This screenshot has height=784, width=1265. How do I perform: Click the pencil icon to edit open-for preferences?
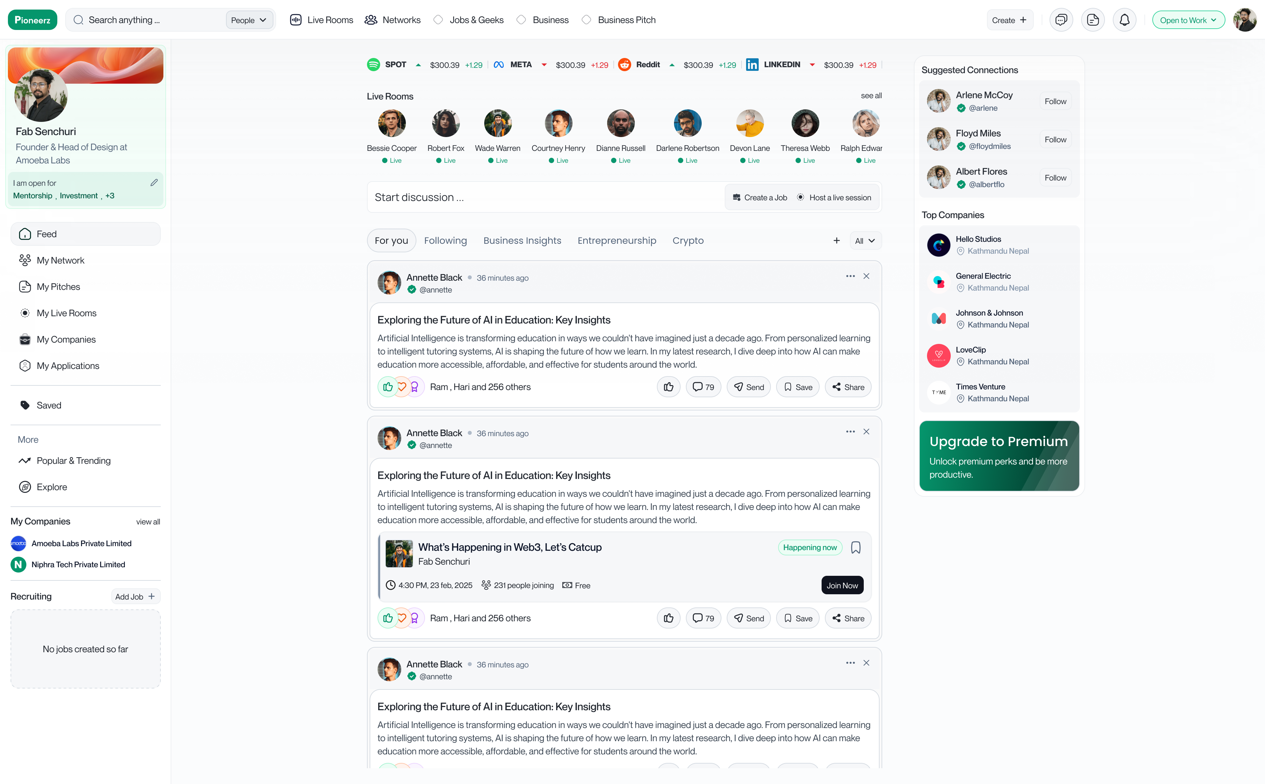(x=154, y=182)
